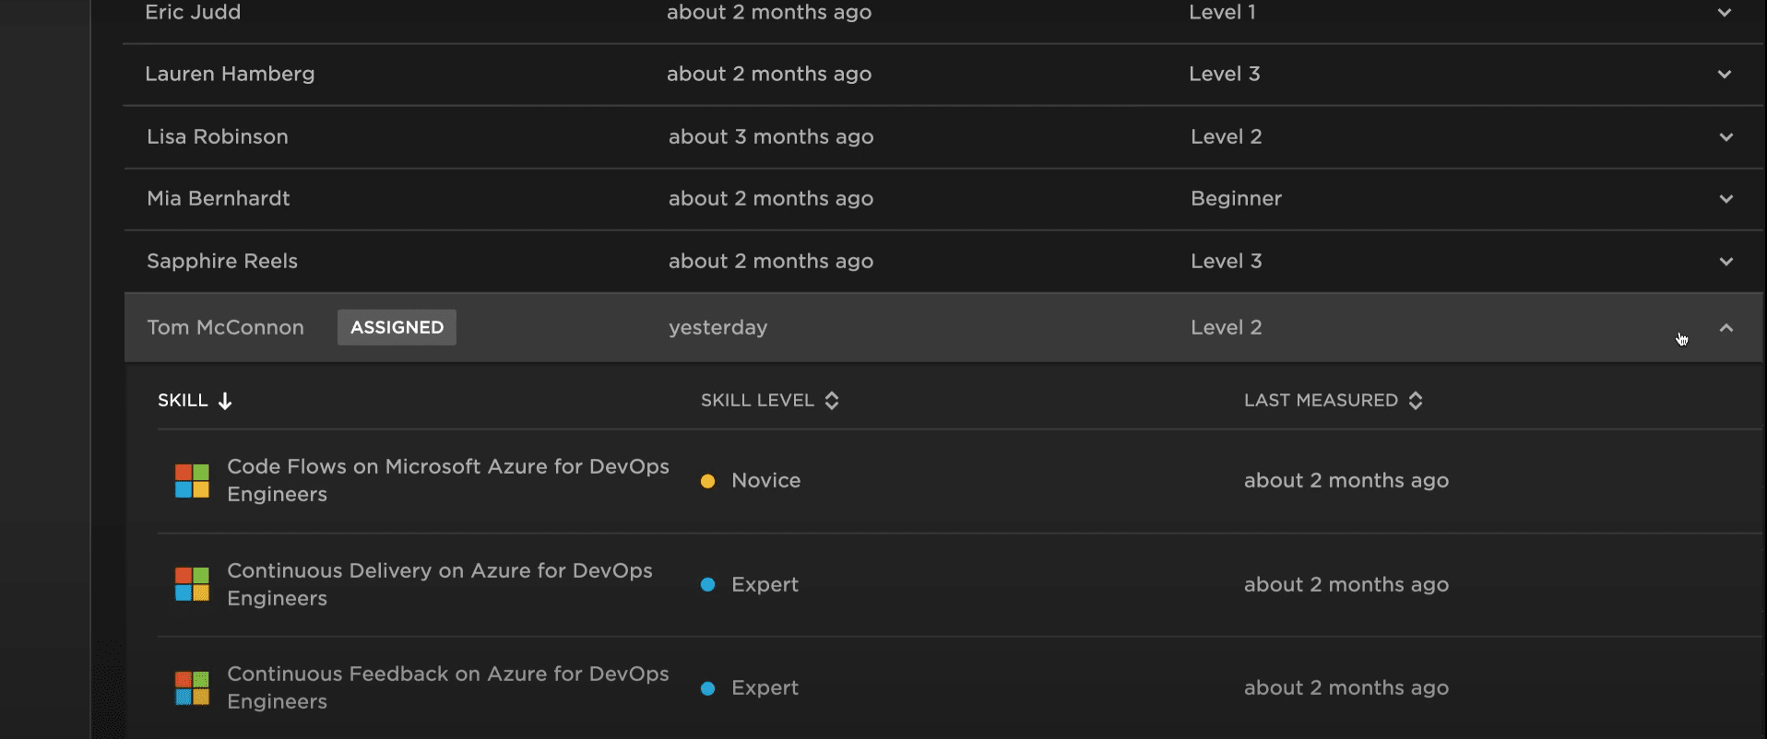Click 'Level 2' in Lisa Robinson's row
This screenshot has width=1767, height=739.
pos(1226,136)
